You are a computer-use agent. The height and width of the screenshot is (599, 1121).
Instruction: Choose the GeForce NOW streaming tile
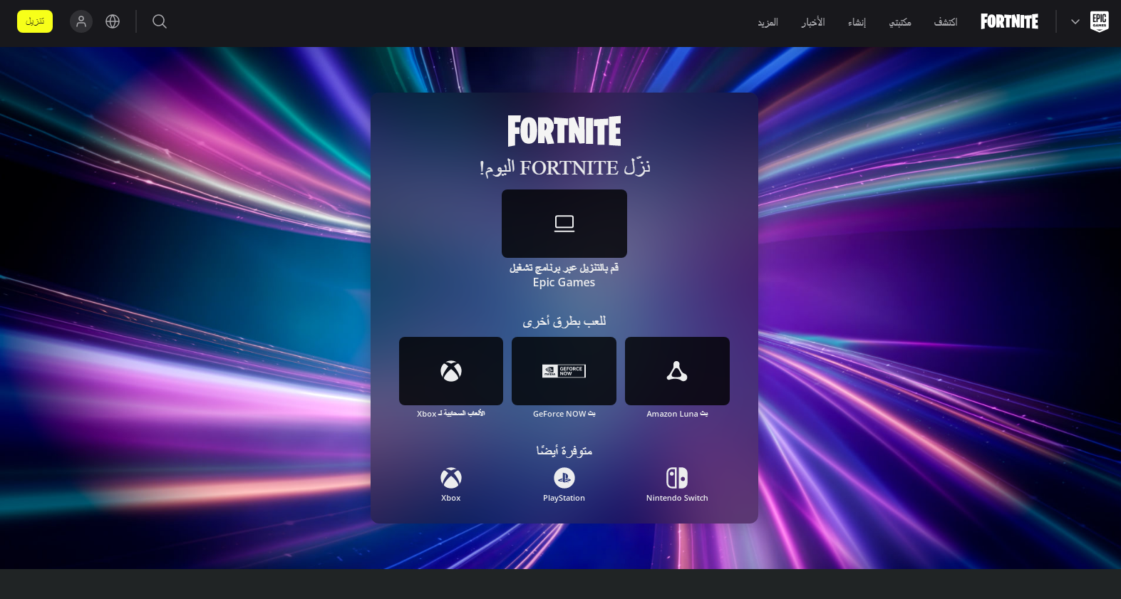tap(564, 371)
